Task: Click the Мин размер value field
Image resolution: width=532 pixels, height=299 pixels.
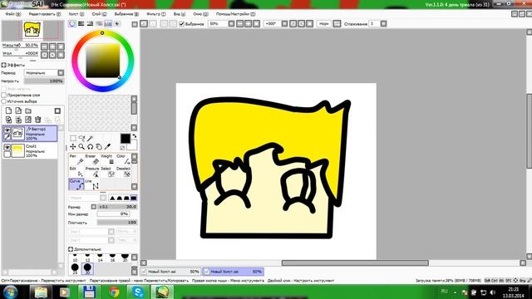Action: click(113, 214)
